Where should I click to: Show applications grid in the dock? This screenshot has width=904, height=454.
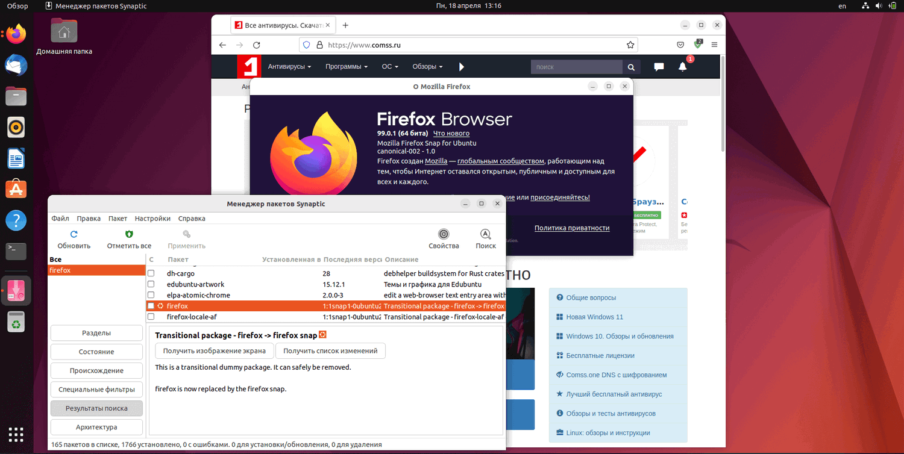16,434
